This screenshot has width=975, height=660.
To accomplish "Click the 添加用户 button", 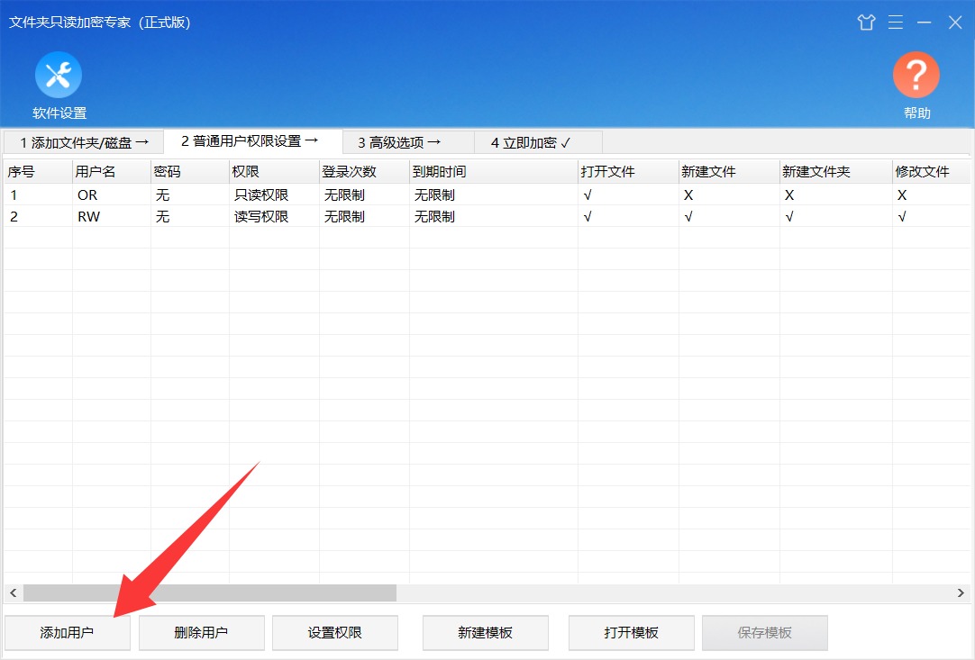I will [68, 633].
